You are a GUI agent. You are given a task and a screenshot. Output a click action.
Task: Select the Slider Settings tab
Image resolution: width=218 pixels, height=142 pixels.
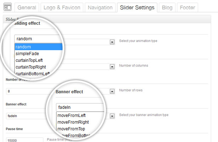click(137, 7)
